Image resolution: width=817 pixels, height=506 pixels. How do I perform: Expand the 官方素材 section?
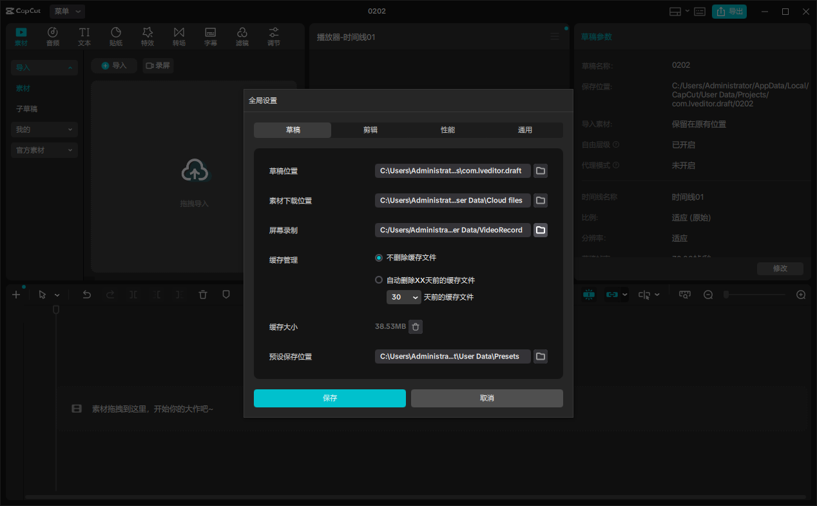[x=44, y=150]
